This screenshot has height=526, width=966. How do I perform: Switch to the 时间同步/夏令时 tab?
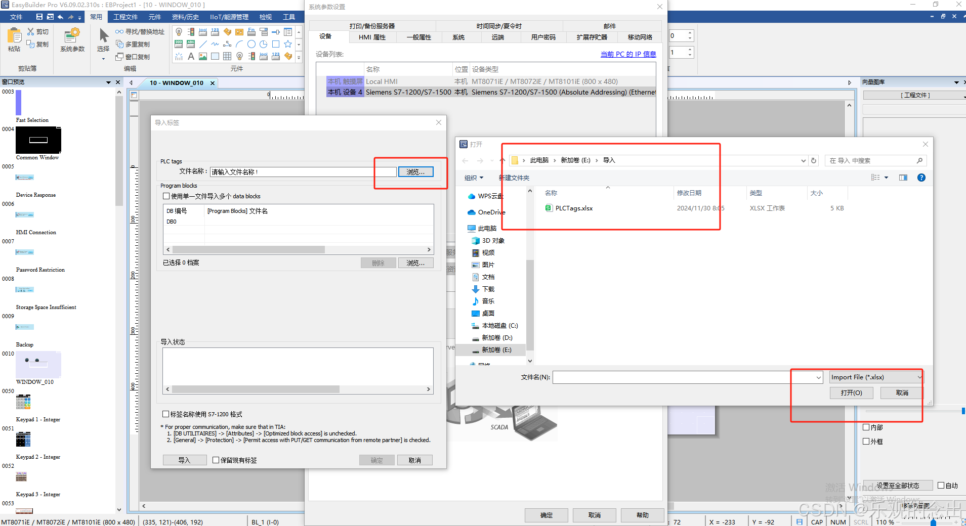click(499, 26)
